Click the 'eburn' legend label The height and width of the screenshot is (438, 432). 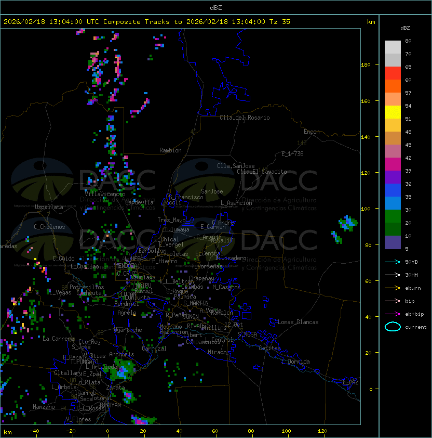pos(413,288)
